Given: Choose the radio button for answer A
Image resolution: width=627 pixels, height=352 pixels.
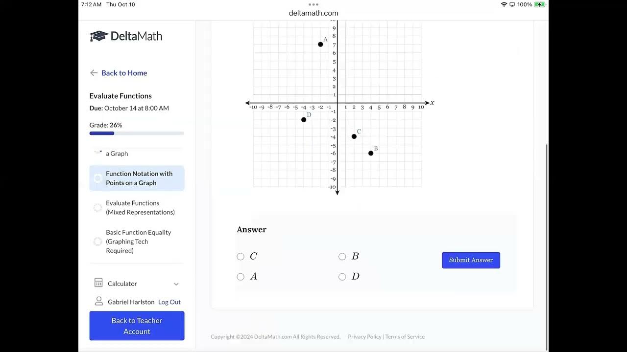Looking at the screenshot, I should point(241,277).
